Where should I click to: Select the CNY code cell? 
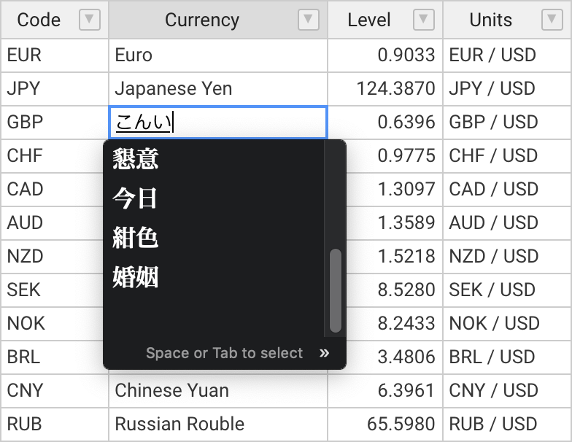click(55, 391)
